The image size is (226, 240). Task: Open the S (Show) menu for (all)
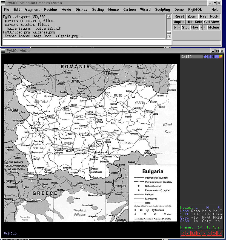click(209, 57)
